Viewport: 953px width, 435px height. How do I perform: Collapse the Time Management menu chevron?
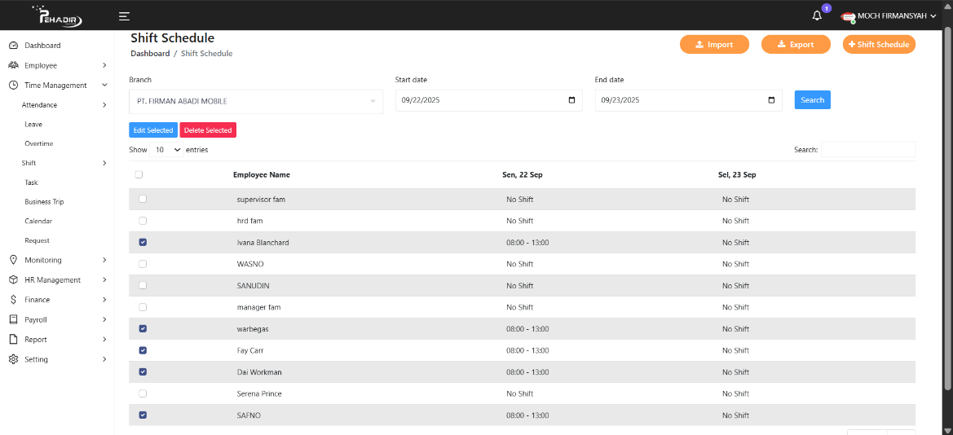tap(104, 86)
